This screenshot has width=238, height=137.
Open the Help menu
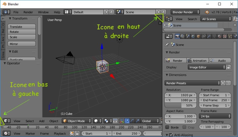coord(57,12)
